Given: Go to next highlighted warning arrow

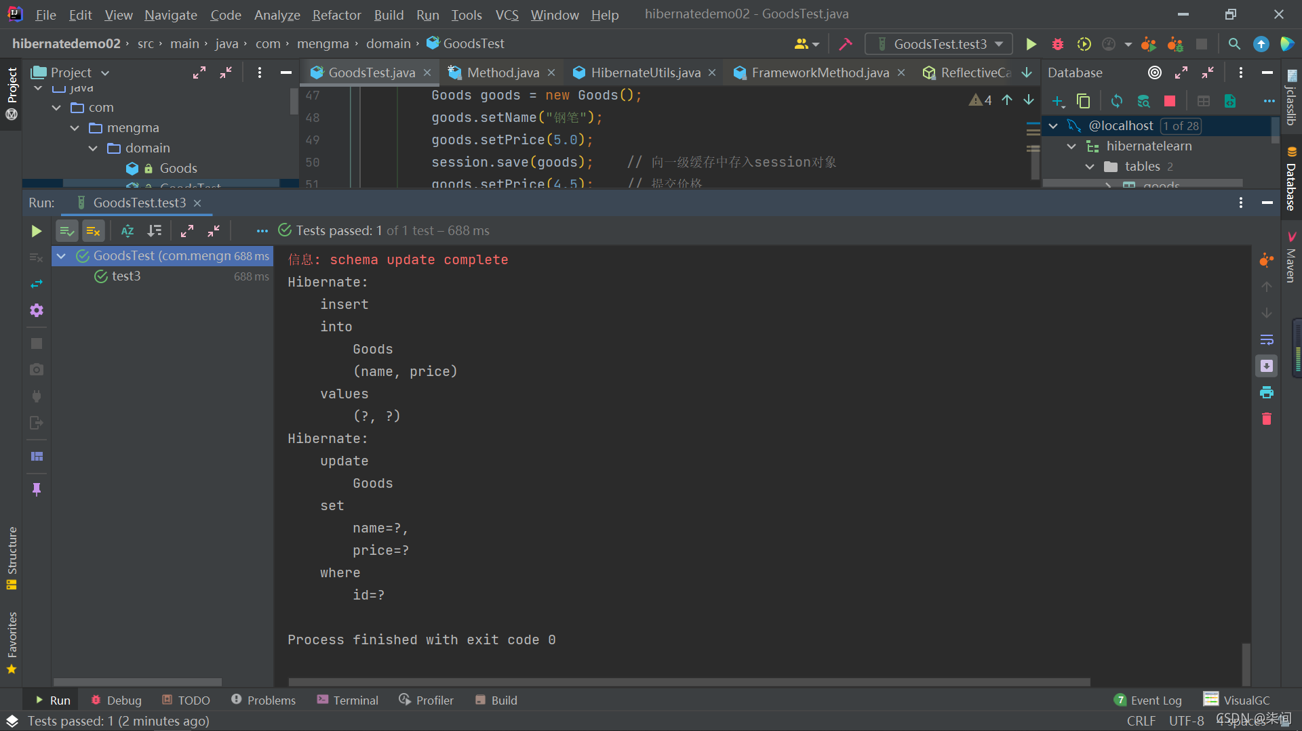Looking at the screenshot, I should click(x=1029, y=100).
